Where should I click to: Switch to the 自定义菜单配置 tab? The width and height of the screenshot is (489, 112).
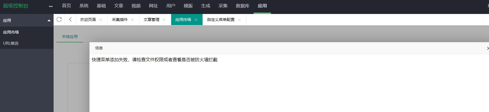tap(221, 20)
